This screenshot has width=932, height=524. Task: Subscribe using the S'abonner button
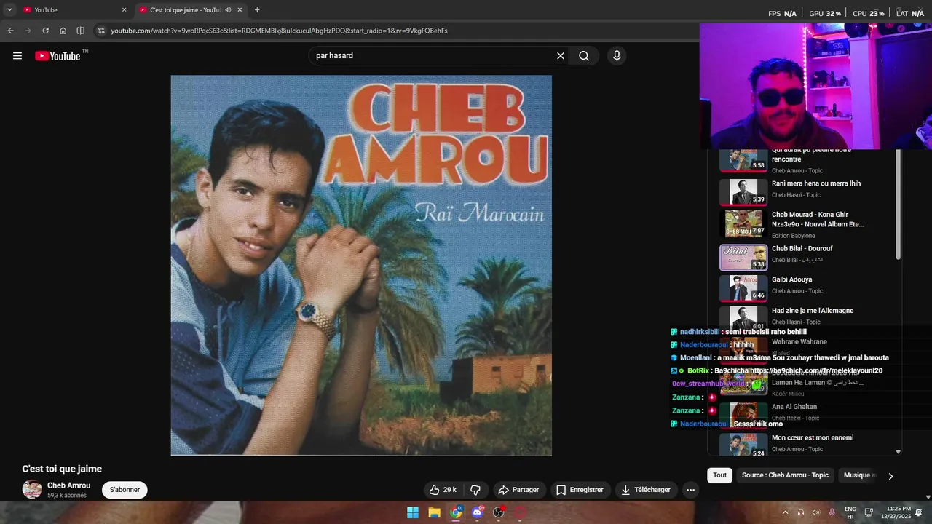tap(125, 490)
